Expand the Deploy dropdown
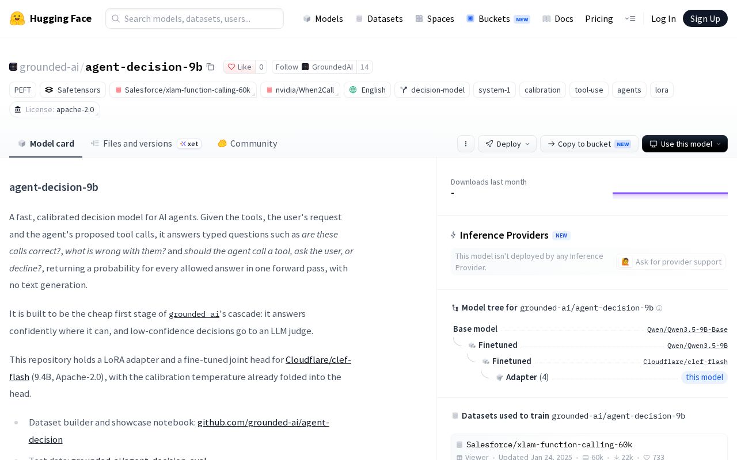Screen dimensions: 737x460 (507, 144)
